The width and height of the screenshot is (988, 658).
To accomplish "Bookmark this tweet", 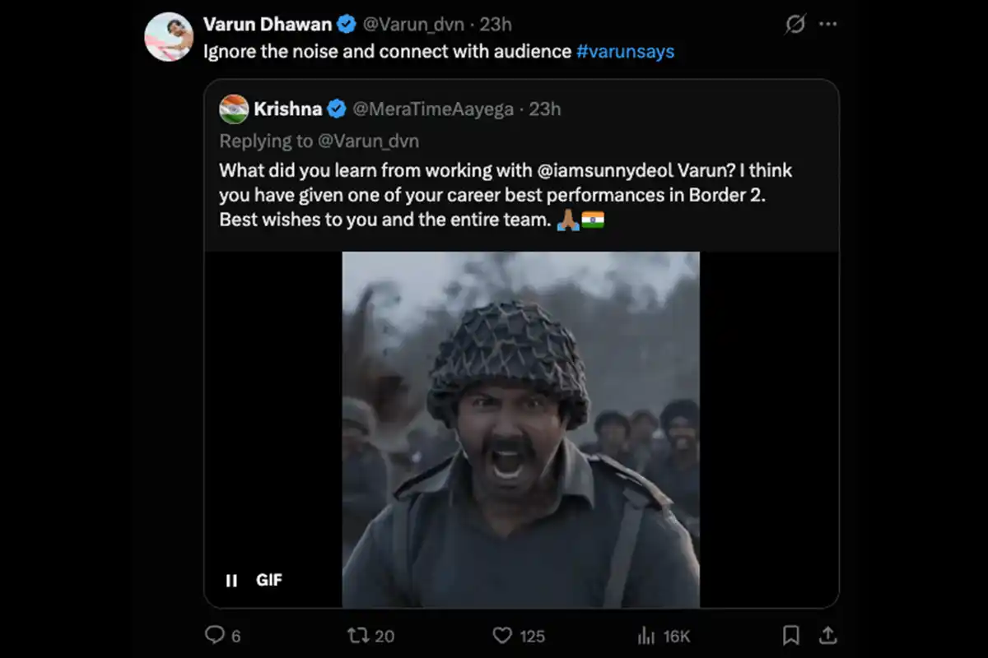I will click(x=791, y=635).
